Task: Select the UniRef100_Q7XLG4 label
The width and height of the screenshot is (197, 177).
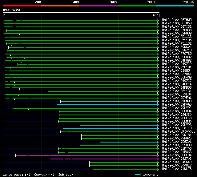Action: pos(177,95)
